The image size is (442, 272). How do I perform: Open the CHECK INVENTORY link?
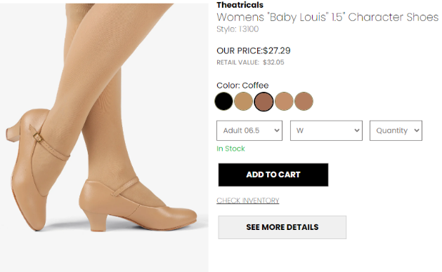(x=248, y=200)
